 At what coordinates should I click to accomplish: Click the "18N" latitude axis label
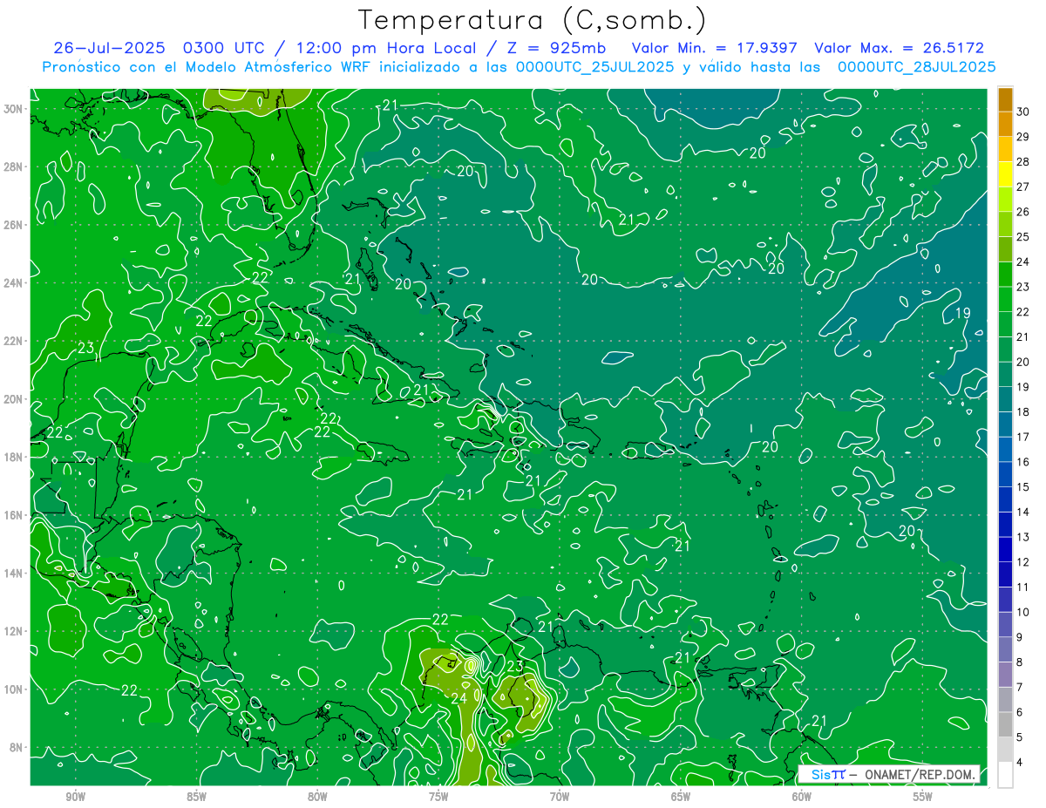pyautogui.click(x=15, y=457)
